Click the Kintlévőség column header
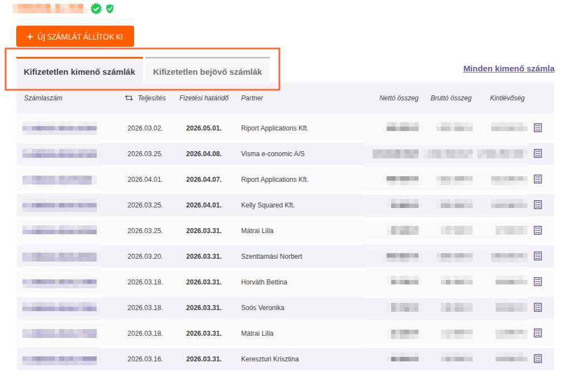Image resolution: width=561 pixels, height=377 pixels. [x=507, y=98]
